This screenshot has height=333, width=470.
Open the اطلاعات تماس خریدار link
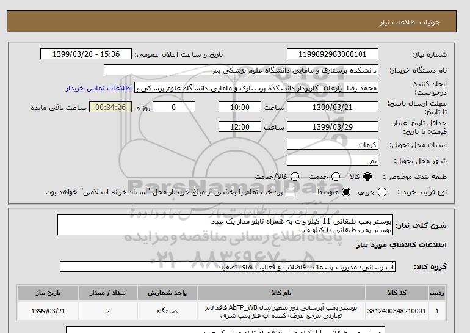tap(99, 88)
